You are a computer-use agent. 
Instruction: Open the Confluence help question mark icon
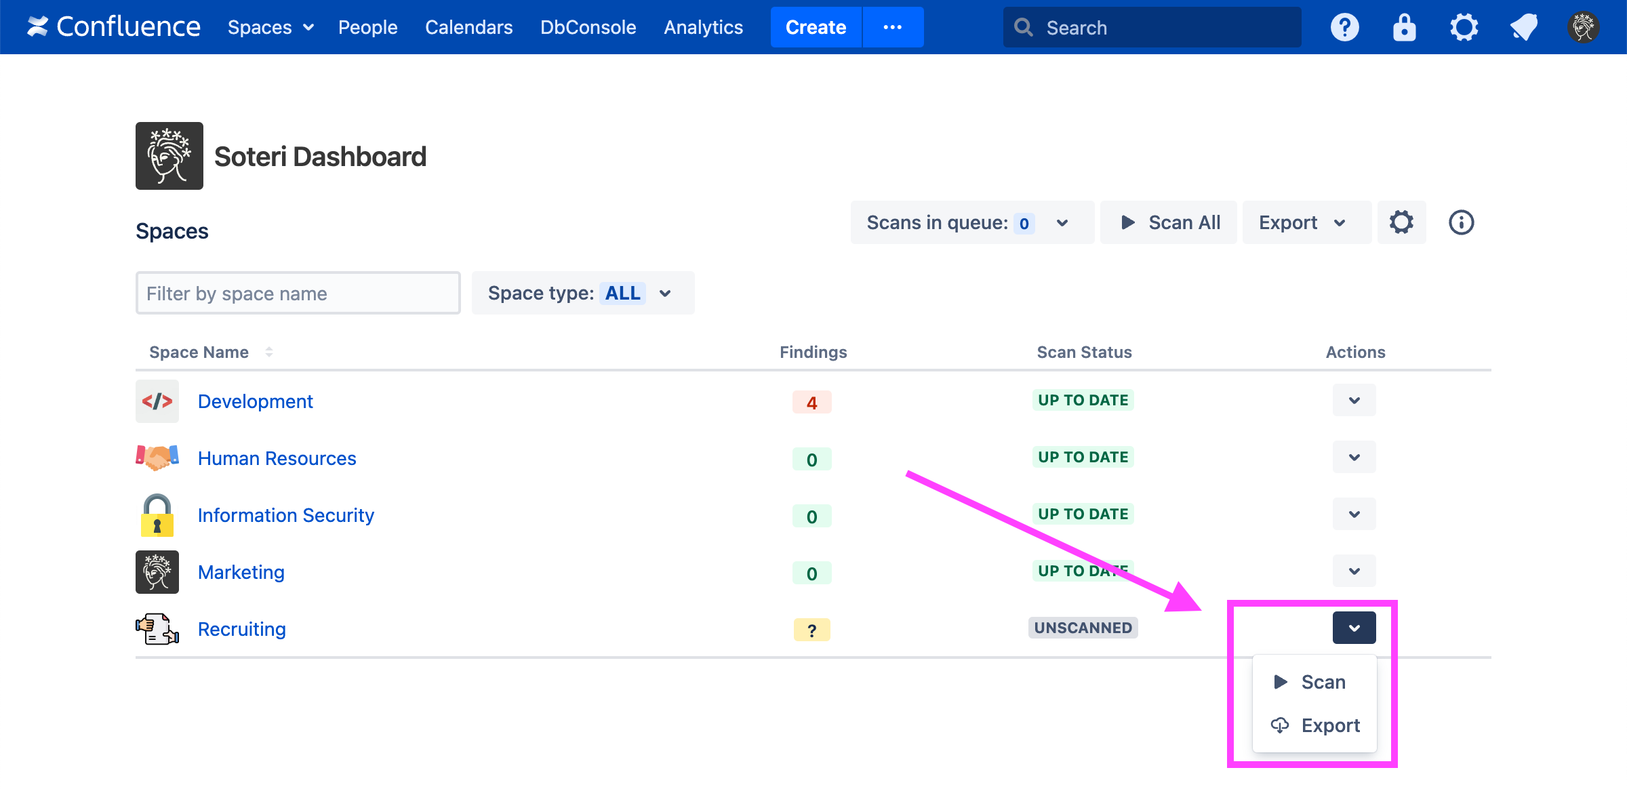tap(1344, 27)
